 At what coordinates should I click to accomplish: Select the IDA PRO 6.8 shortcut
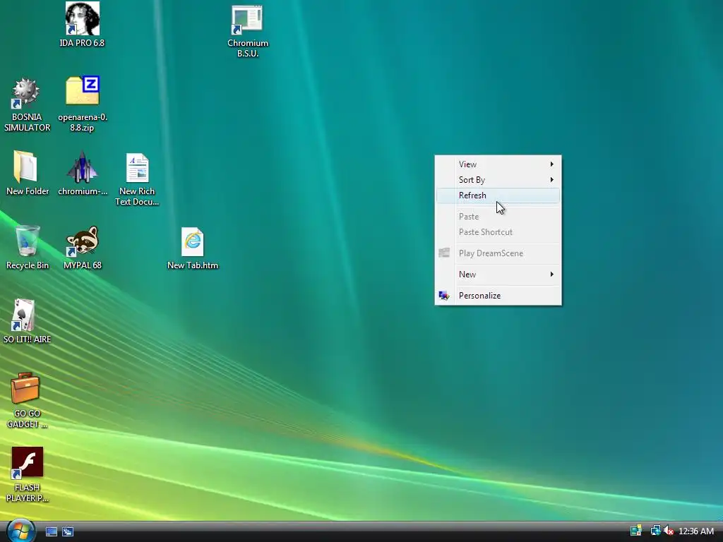(82, 25)
